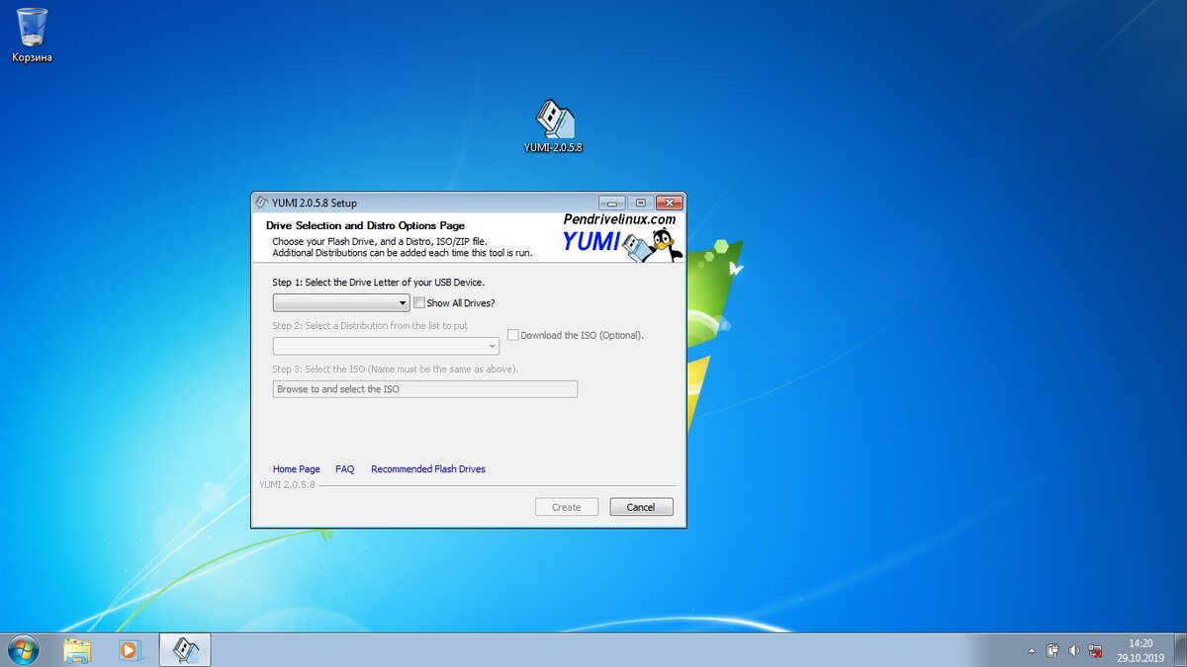Screen dimensions: 1187x667
Task: Enable the Show All Drives checkbox
Action: pos(419,302)
